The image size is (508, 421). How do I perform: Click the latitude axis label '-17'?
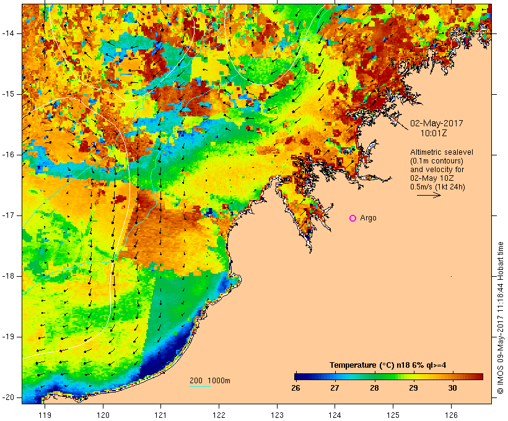pyautogui.click(x=8, y=215)
